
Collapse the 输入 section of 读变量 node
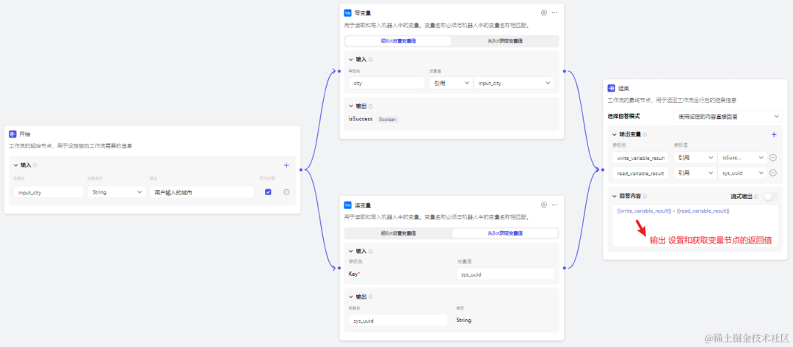tap(351, 251)
